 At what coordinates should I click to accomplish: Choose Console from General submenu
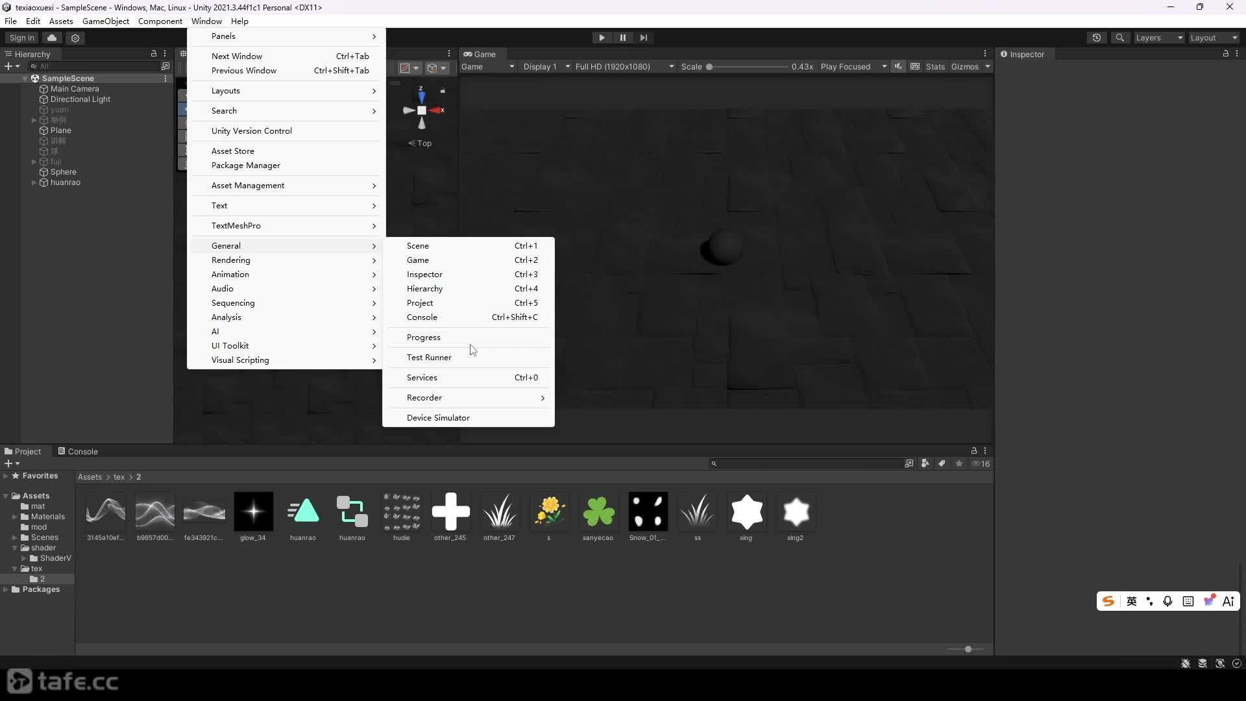pyautogui.click(x=469, y=317)
